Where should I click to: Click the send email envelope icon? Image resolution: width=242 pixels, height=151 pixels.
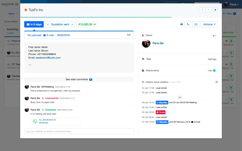click(x=196, y=24)
